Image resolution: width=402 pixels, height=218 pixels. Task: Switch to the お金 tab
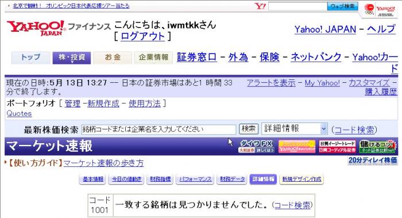pyautogui.click(x=113, y=58)
